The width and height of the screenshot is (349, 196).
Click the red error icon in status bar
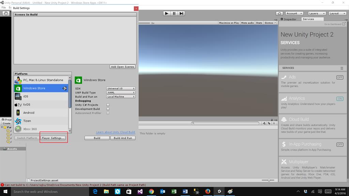point(2,185)
